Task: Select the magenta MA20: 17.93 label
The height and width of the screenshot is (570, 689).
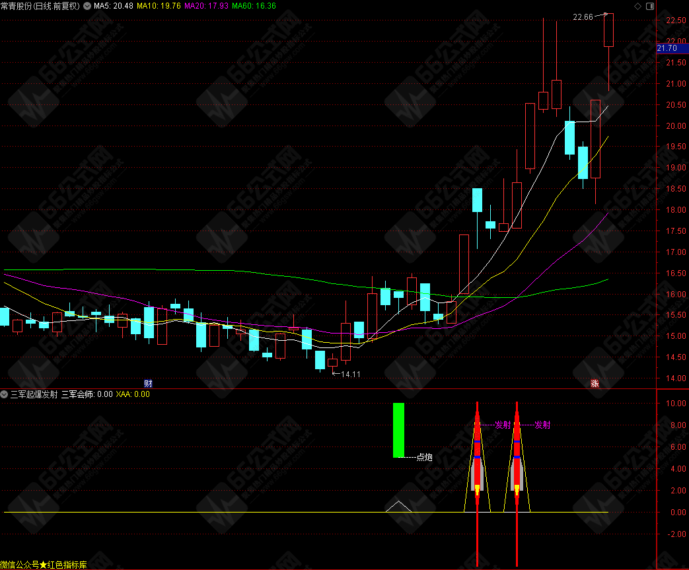Action: coord(205,6)
